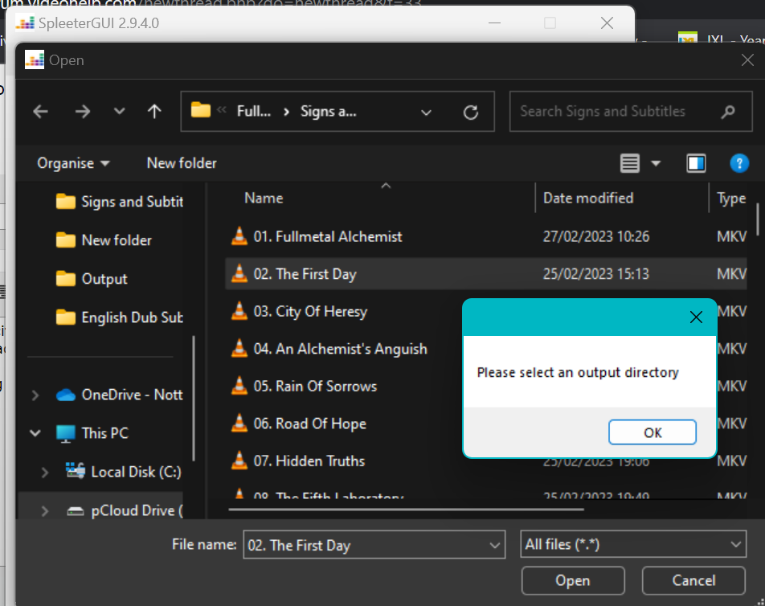Select OneDrive - Nott in sidebar
The height and width of the screenshot is (606, 765).
[x=120, y=395]
